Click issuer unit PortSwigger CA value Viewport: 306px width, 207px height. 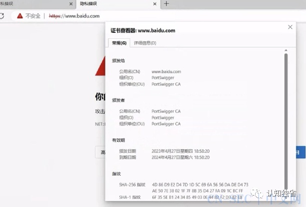tap(166, 124)
